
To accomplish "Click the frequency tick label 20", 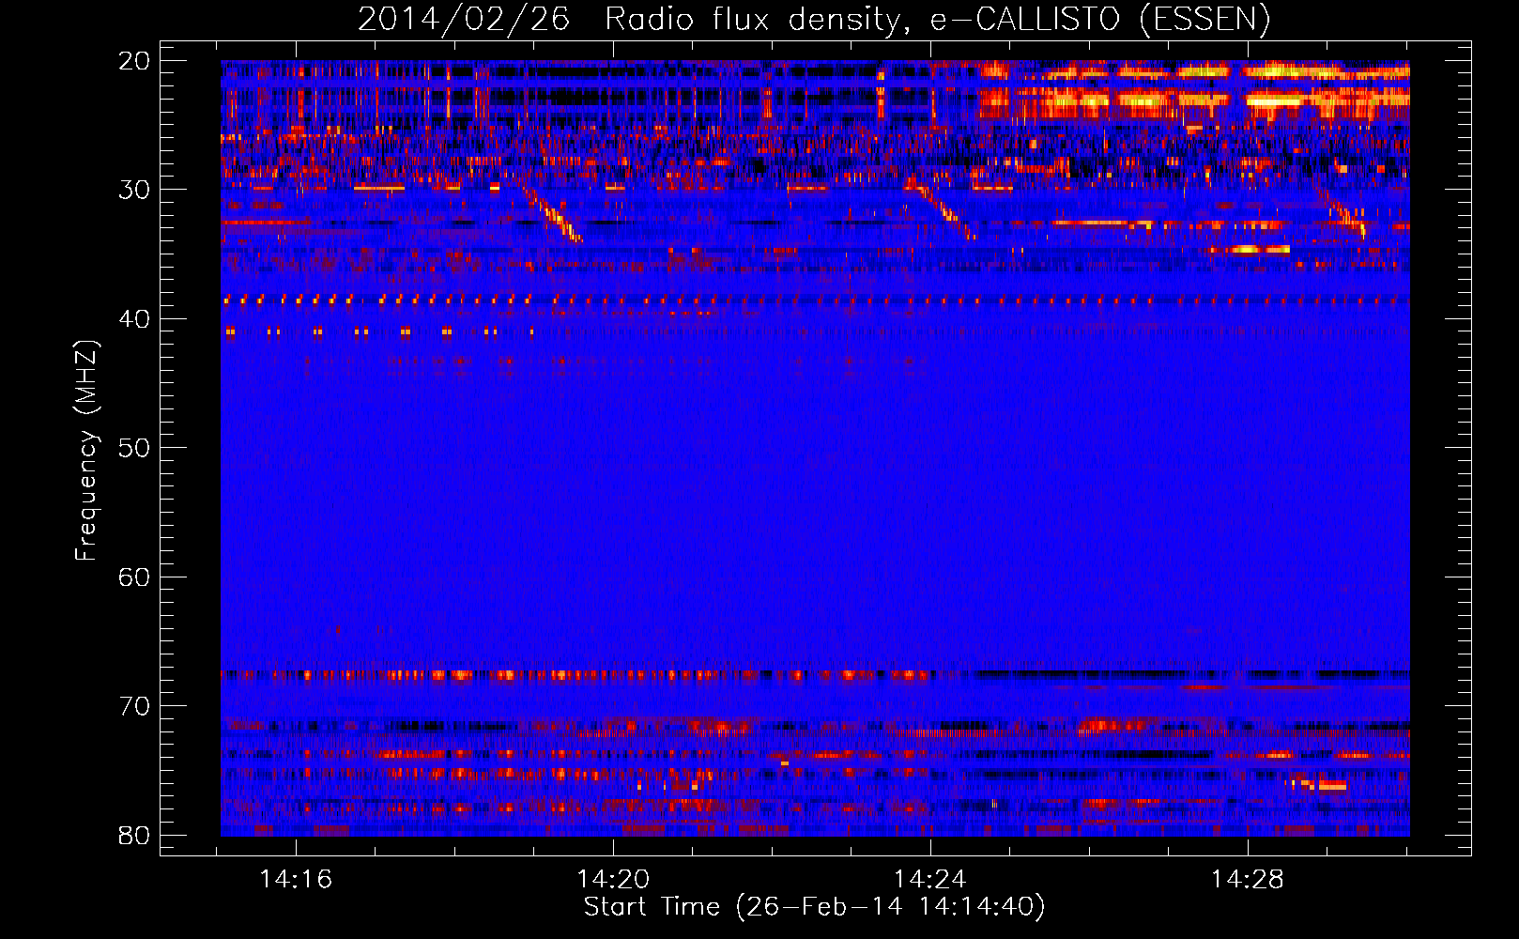I will (x=134, y=61).
